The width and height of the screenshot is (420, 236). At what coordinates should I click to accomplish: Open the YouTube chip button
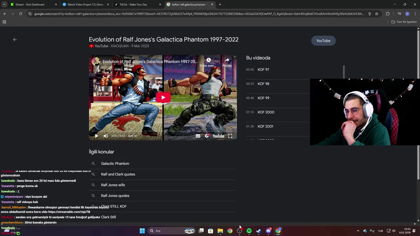(x=323, y=41)
